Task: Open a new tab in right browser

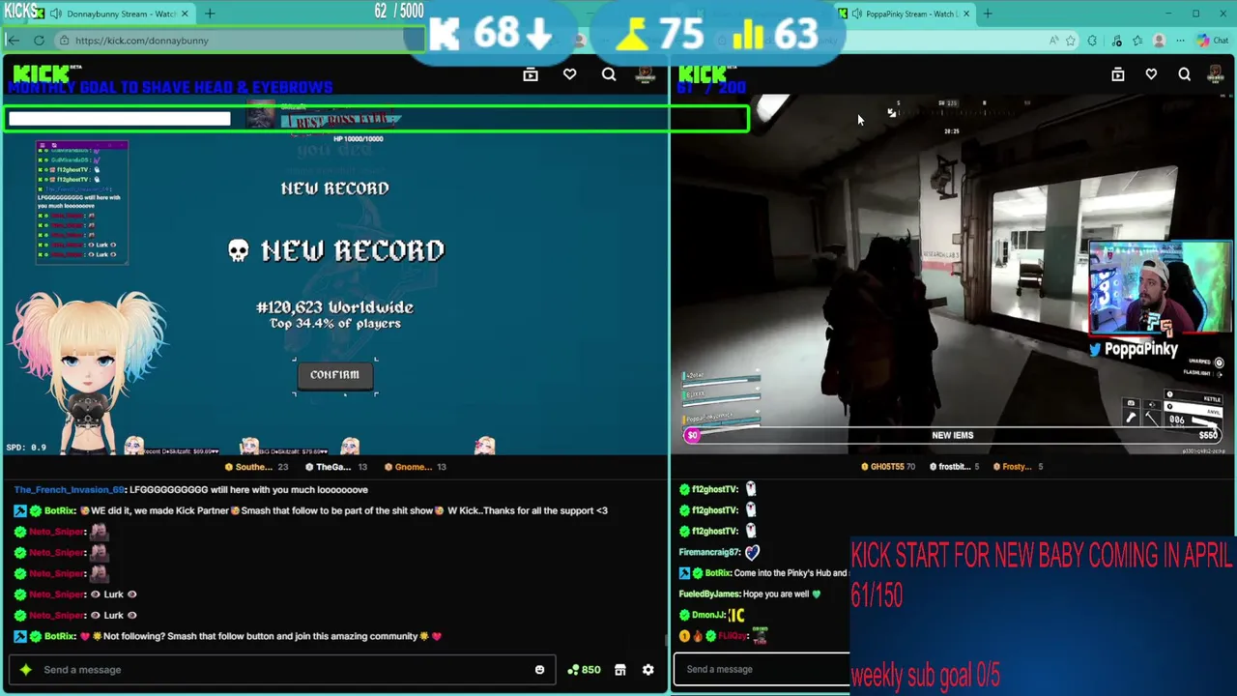Action: (988, 14)
